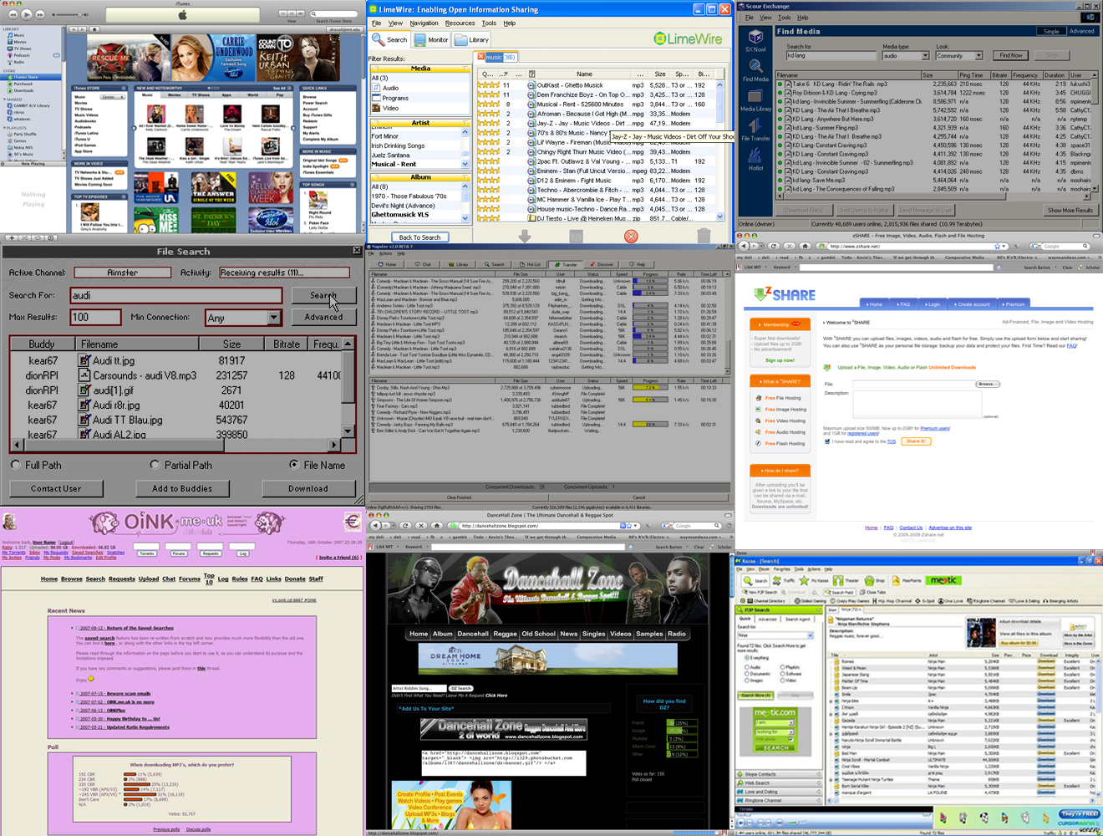Click the Kazaa Traffic toolbar icon

[777, 580]
